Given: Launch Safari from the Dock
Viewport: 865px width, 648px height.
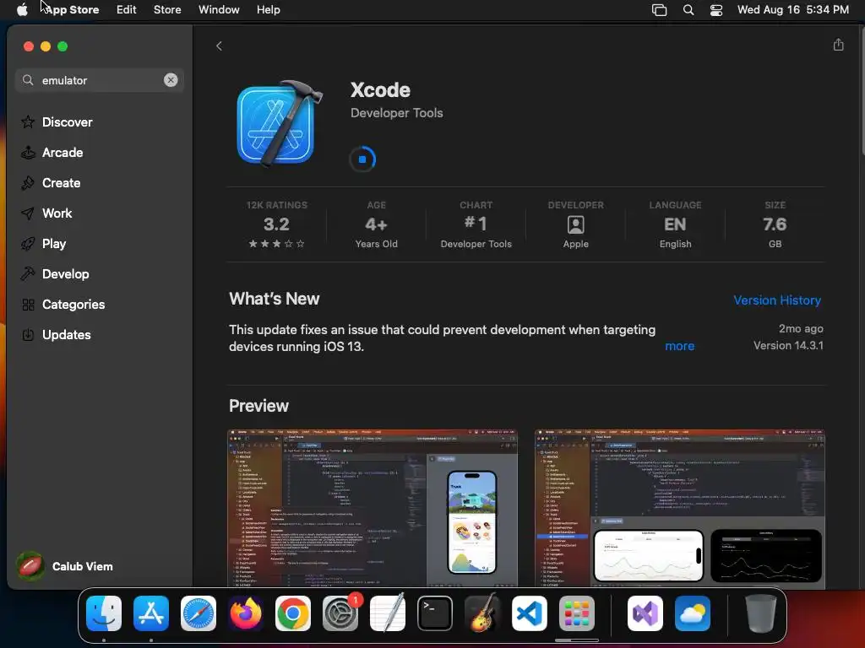Looking at the screenshot, I should pyautogui.click(x=199, y=613).
